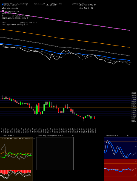Viewport: 137px width, 181px height.
Task: Open the ADX line chart panel
Action: click(16, 148)
